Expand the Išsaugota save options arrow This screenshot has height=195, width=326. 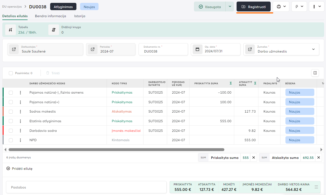pos(230,6)
